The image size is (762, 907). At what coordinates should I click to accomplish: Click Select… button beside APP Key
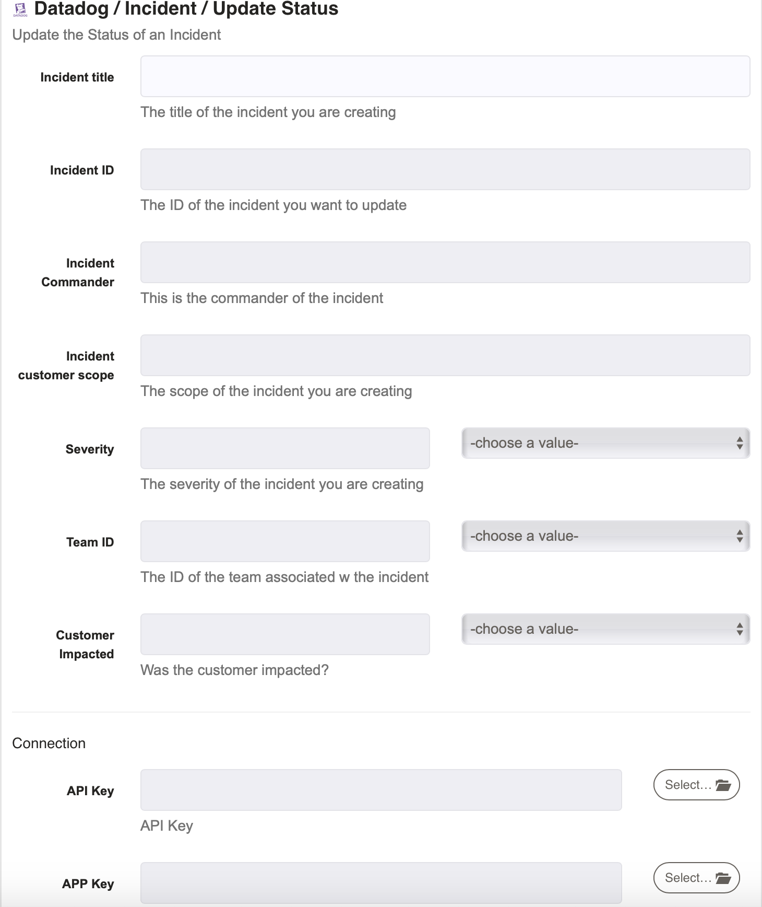click(696, 878)
